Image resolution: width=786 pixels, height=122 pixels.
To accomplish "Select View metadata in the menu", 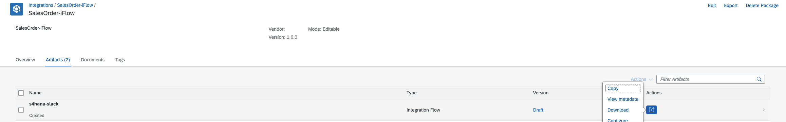I will (x=623, y=99).
